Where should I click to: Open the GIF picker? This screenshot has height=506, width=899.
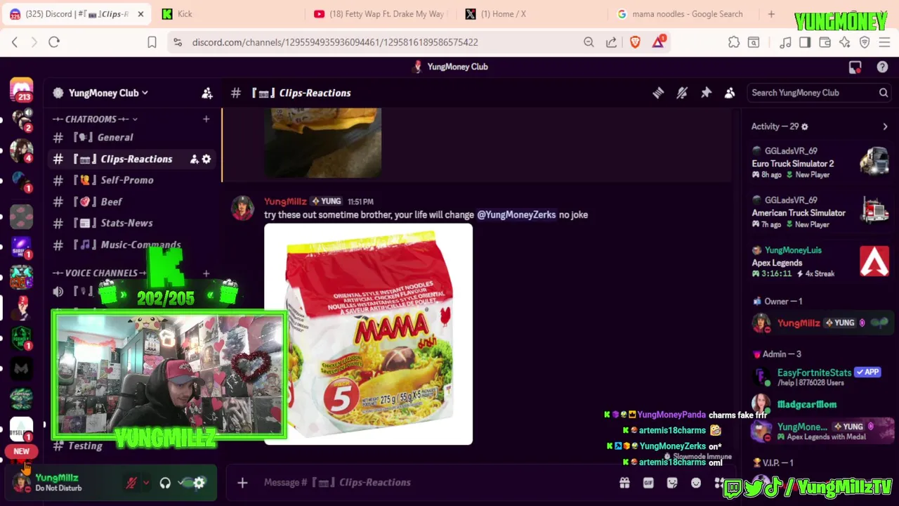pos(648,483)
